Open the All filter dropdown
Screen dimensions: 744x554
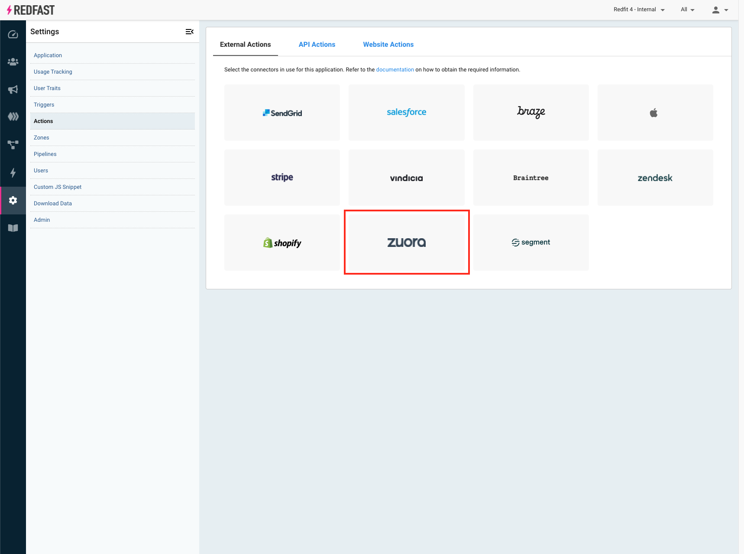coord(687,10)
